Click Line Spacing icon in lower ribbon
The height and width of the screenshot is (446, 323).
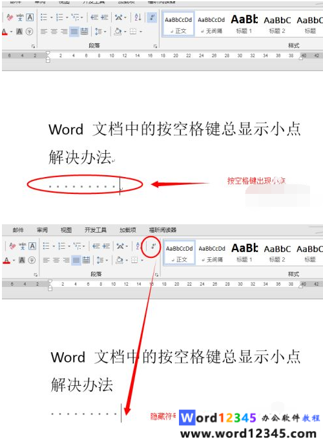tap(99, 260)
